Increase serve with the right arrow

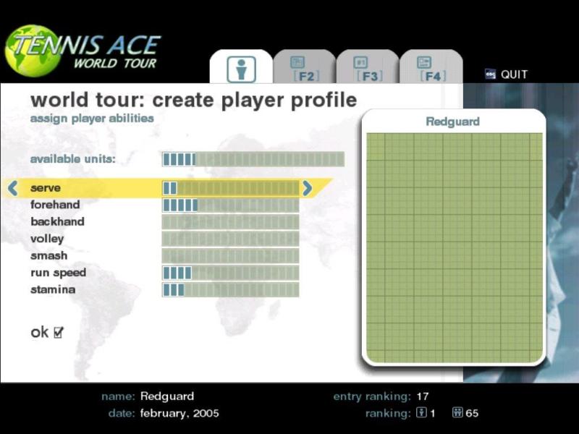click(x=308, y=189)
